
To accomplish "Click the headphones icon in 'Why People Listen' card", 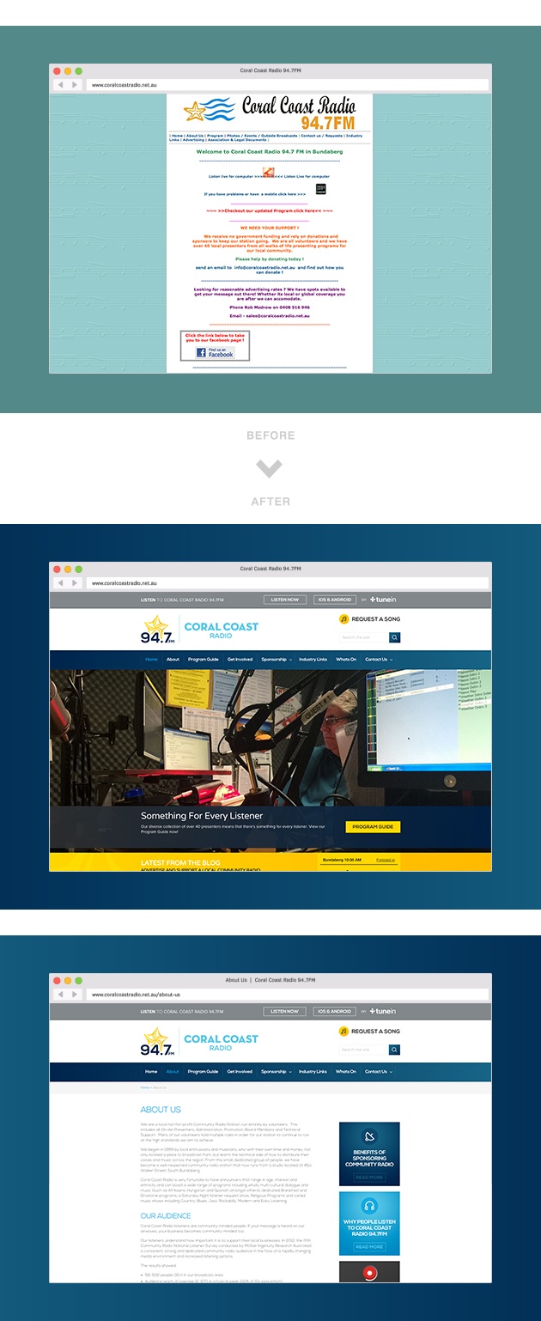I will pos(369,1206).
